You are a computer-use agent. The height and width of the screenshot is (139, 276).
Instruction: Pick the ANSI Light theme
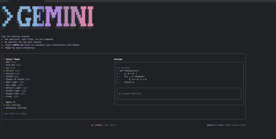(x=14, y=82)
